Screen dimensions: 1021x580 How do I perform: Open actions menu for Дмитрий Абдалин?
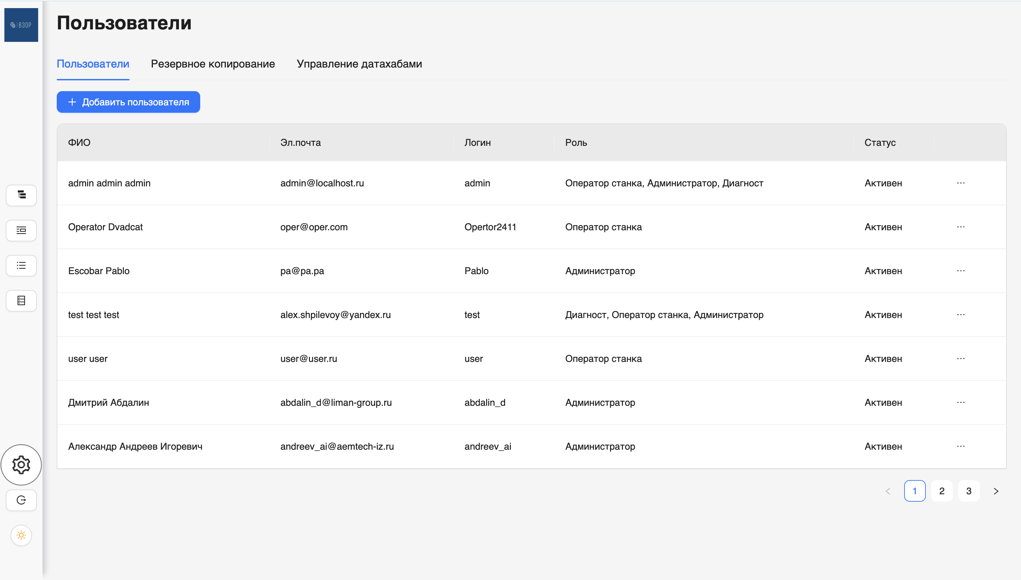[x=961, y=402]
